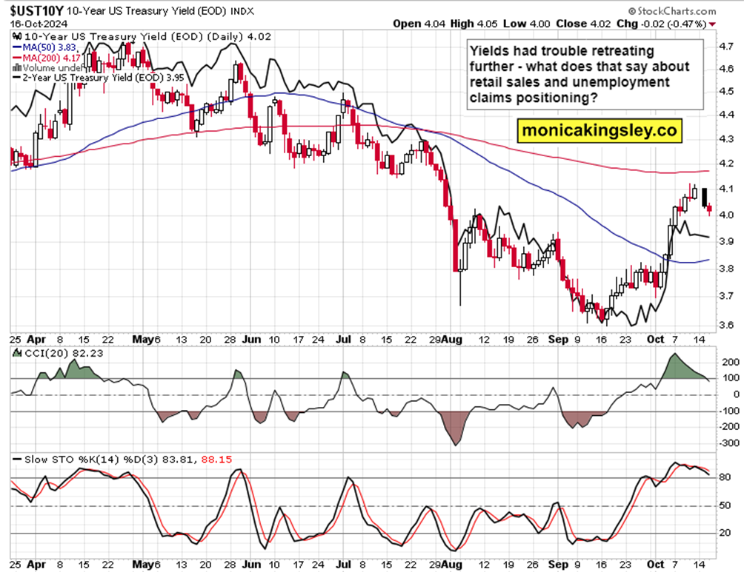Click the red down-arrow beside Chg value

click(x=712, y=24)
